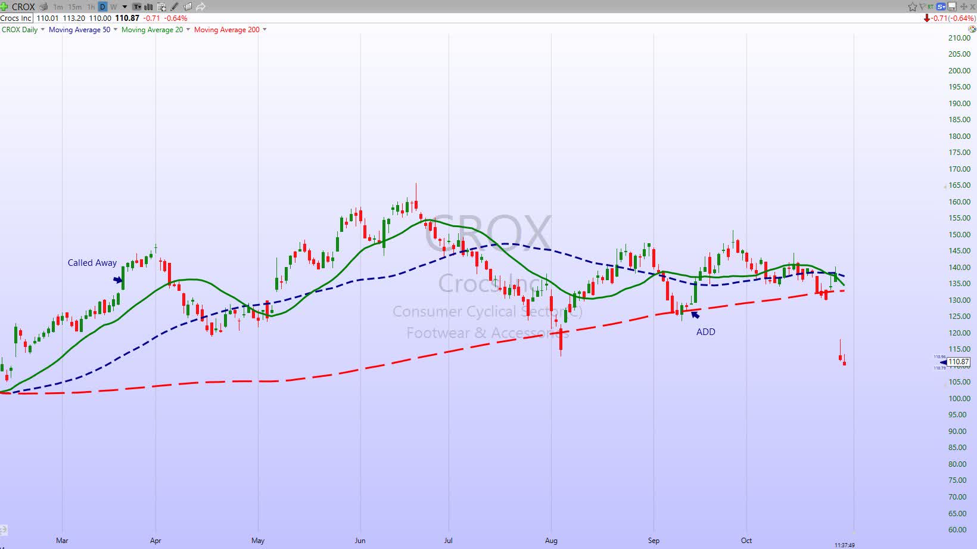The image size is (977, 549).
Task: Click the four-arrow move chart icon
Action: point(963,7)
